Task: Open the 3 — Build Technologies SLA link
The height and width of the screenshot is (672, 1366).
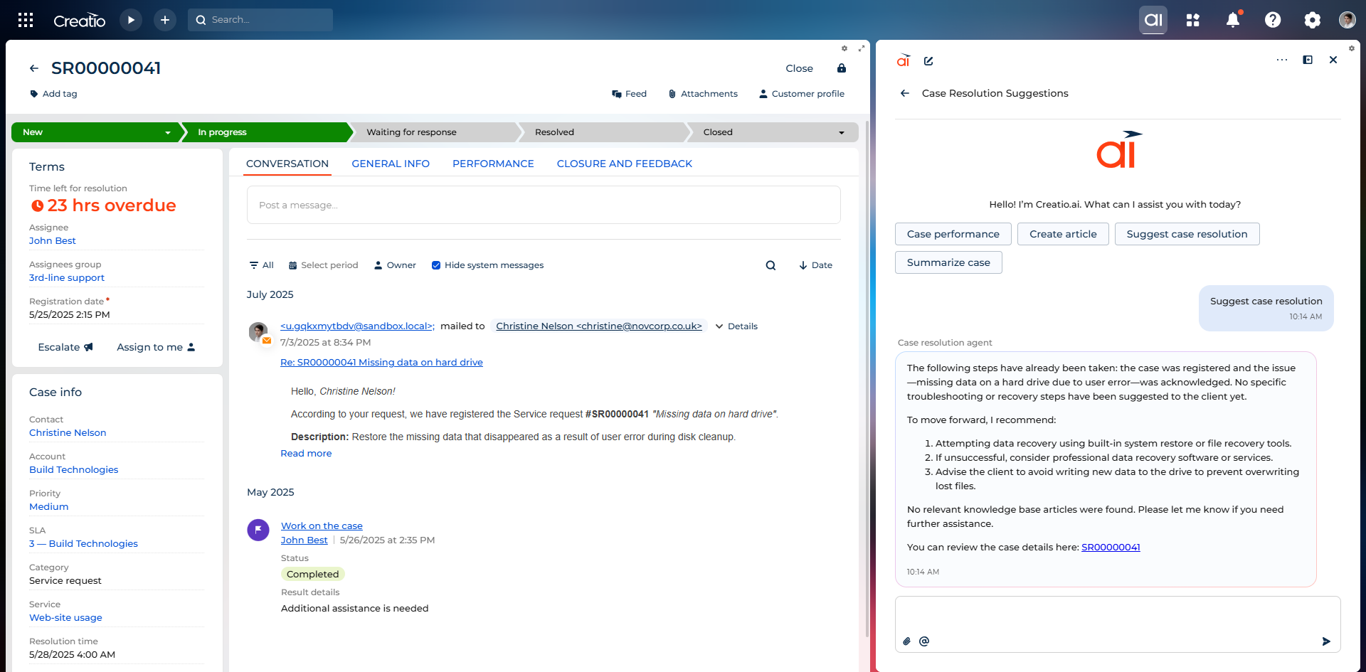Action: [83, 543]
